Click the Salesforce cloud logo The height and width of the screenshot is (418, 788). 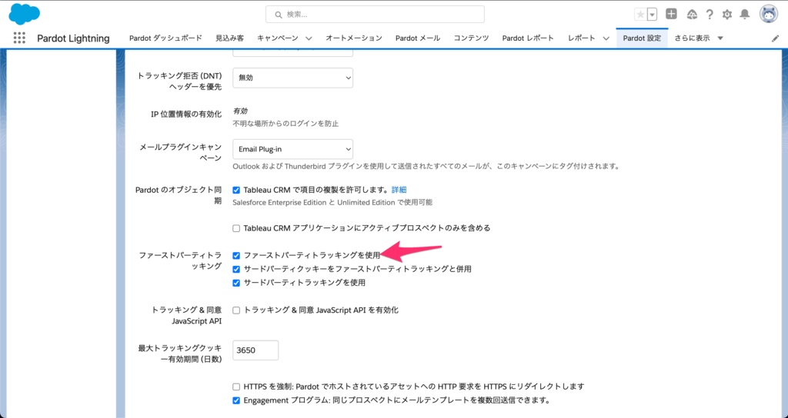24,14
